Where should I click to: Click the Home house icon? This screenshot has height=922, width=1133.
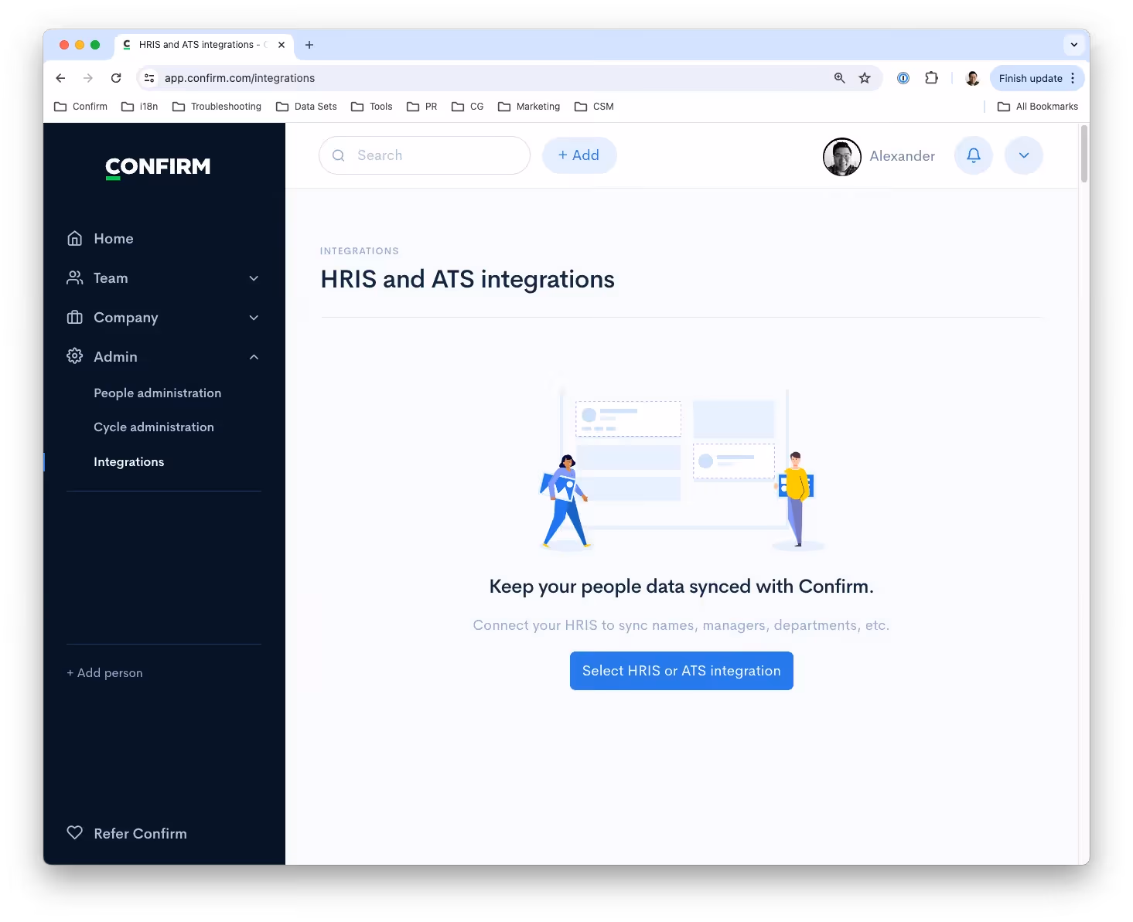pyautogui.click(x=75, y=239)
